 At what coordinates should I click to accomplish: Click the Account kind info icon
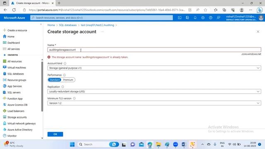[65, 63]
